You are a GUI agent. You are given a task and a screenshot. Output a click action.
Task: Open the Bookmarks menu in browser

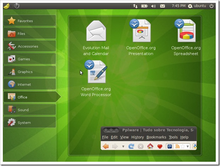tap(156, 137)
